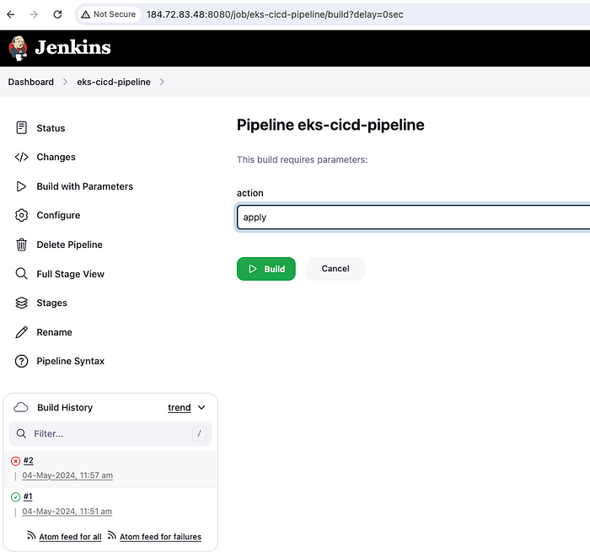
Task: Click the Build with Parameters play icon
Action: click(x=21, y=186)
